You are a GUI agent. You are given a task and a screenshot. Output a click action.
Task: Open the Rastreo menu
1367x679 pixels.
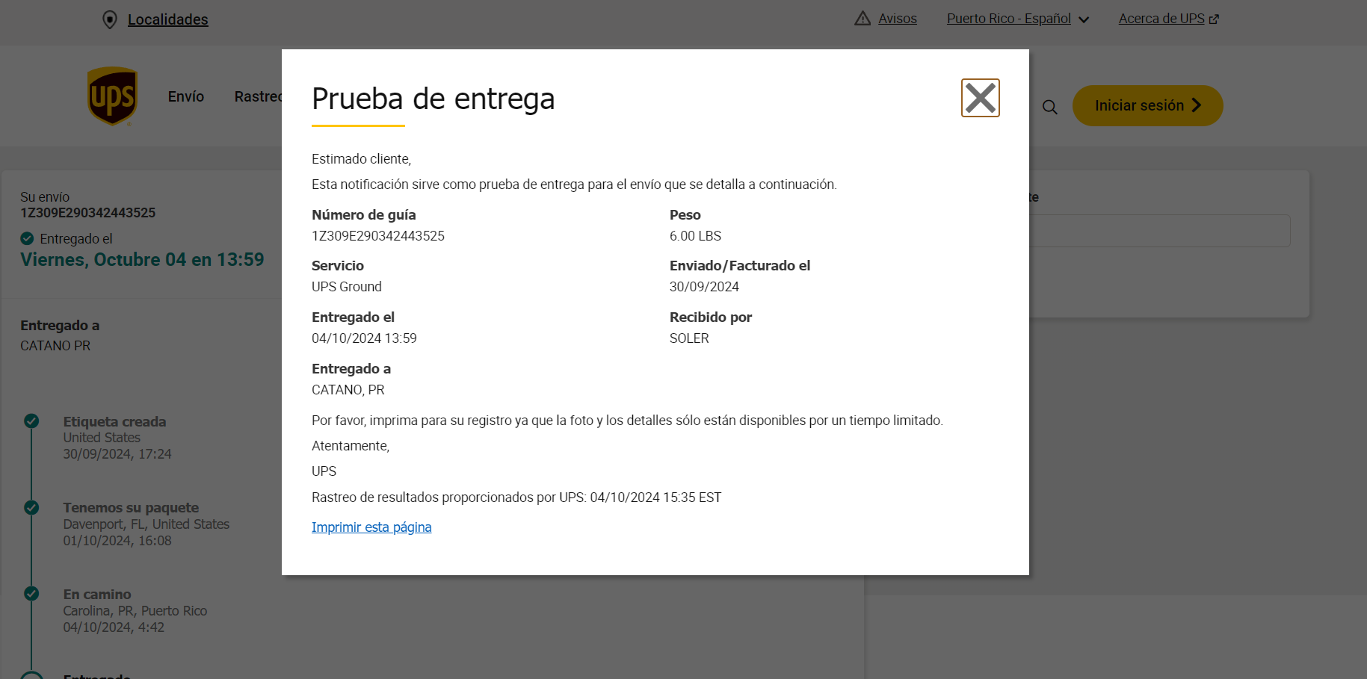tap(258, 96)
